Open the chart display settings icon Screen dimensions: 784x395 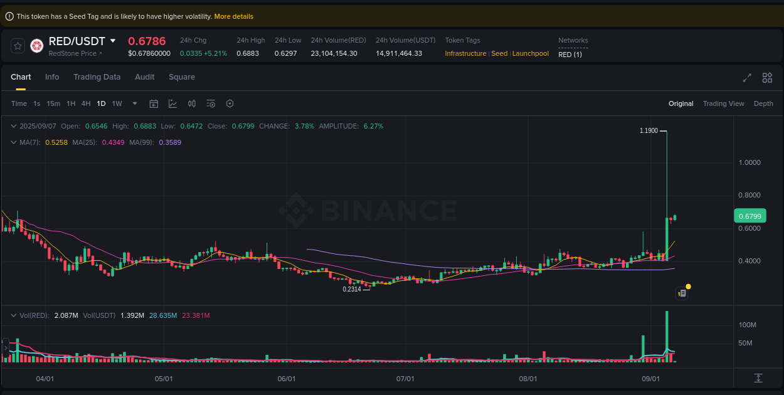pos(211,103)
